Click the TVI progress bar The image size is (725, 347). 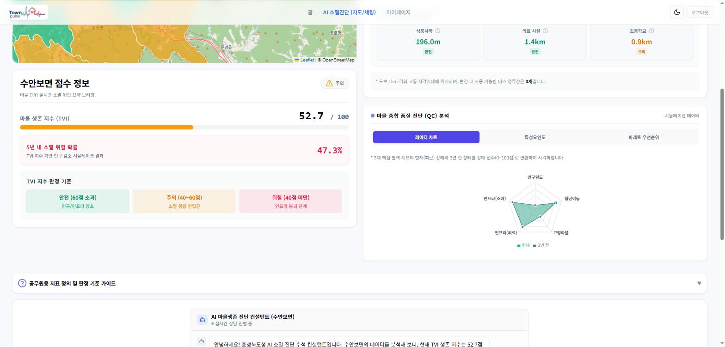(184, 128)
